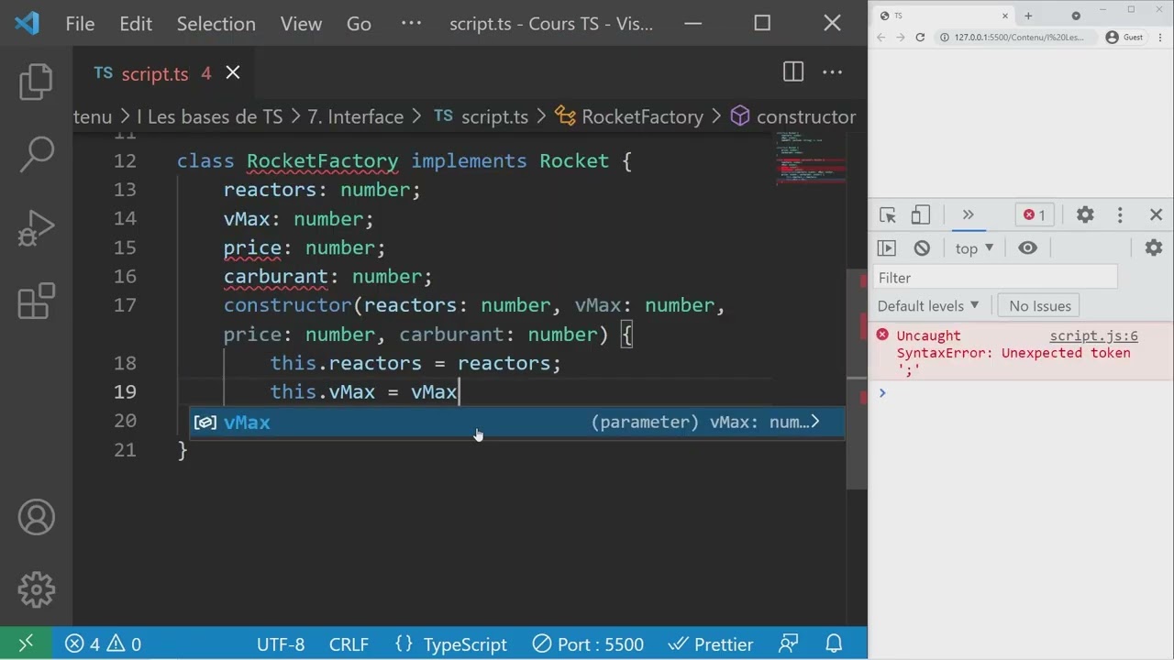1174x660 pixels.
Task: Click the I Les bases de TS breadcrumb
Action: tap(209, 116)
